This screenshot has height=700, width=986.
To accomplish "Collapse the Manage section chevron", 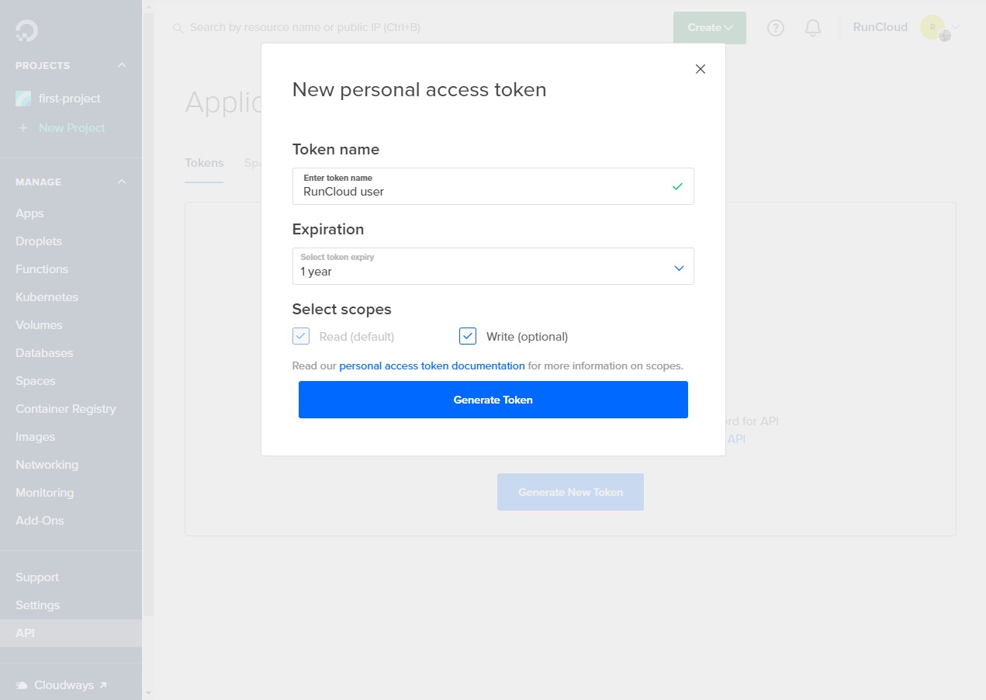I will pyautogui.click(x=122, y=182).
